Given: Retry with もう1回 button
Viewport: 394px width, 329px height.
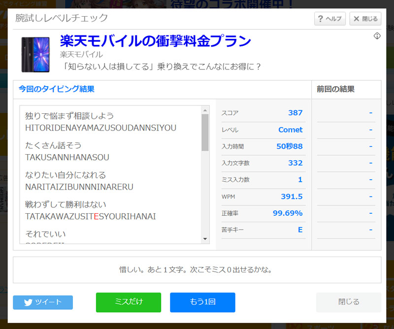Looking at the screenshot, I should click(x=202, y=302).
